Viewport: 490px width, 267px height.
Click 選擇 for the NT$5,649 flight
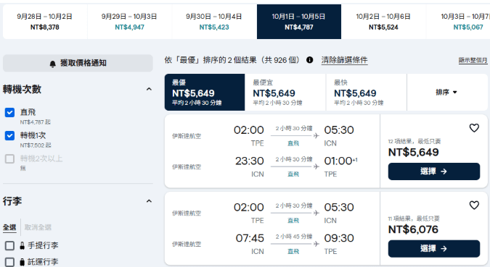point(434,171)
